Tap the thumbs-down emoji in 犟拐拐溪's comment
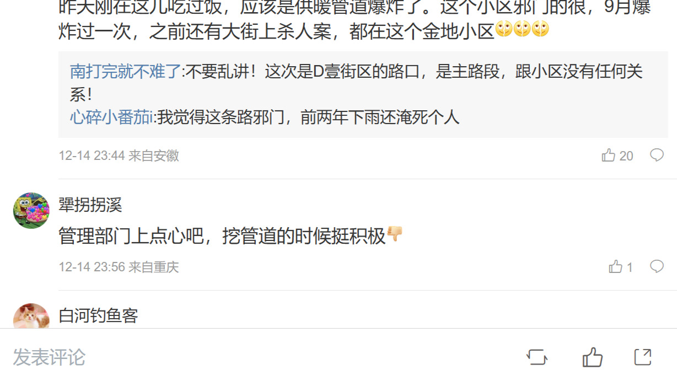This screenshot has width=677, height=370. (x=395, y=234)
